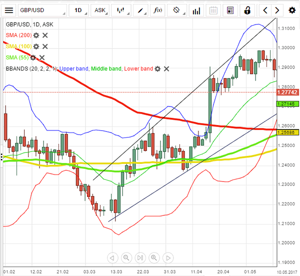The image size is (300, 276).
Task: Remove the SMA (200) indicator
Action: [45, 35]
